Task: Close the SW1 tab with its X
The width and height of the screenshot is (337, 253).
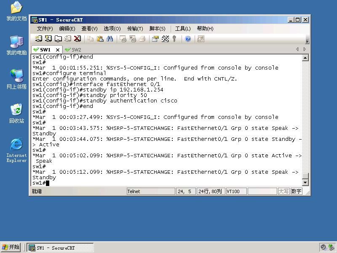Action: [x=58, y=50]
